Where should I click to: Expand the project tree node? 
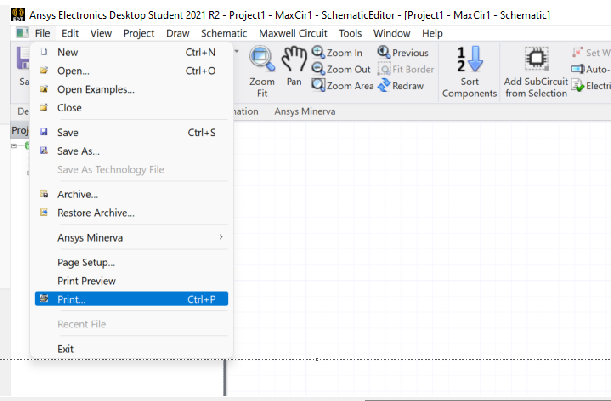(14, 146)
